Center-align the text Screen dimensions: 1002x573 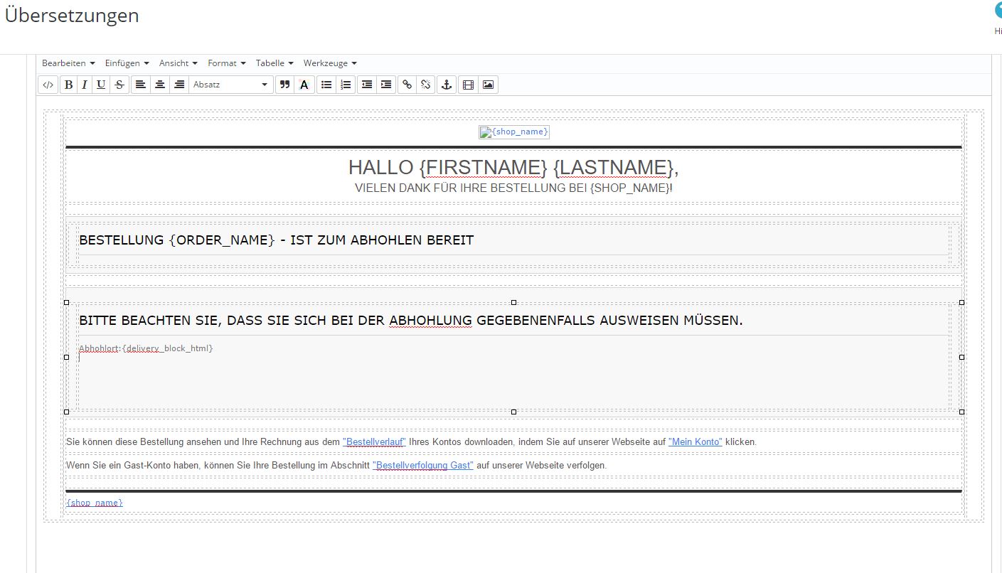(x=160, y=85)
